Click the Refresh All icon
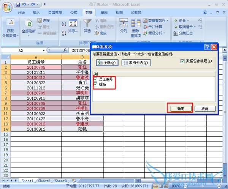 [29, 23]
